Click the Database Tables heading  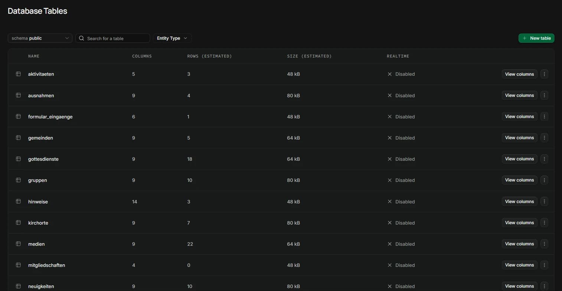click(x=37, y=11)
